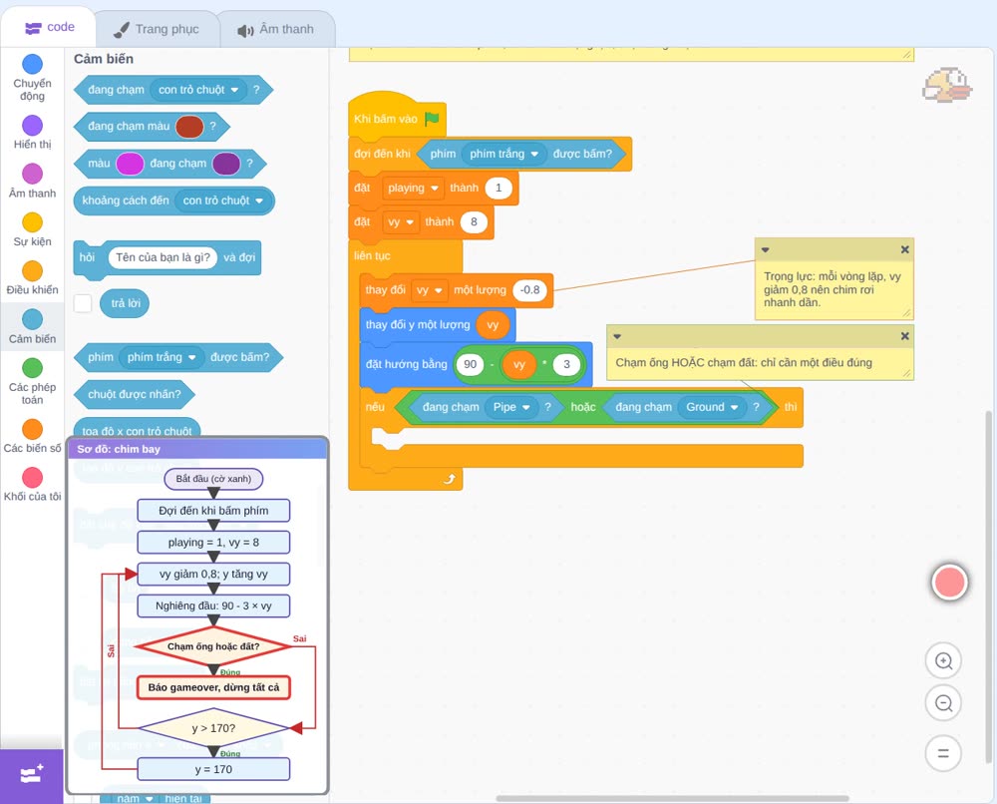Edit the -0.8 value in 'thay đổi vy'
Screen dimensions: 997x804
530,290
